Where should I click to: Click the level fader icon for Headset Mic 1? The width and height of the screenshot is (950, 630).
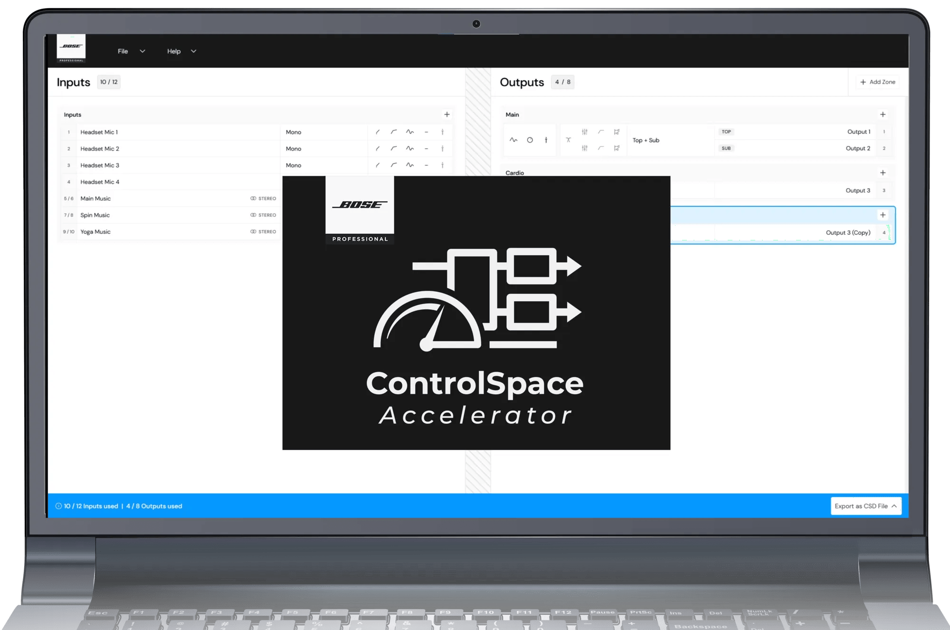[442, 132]
